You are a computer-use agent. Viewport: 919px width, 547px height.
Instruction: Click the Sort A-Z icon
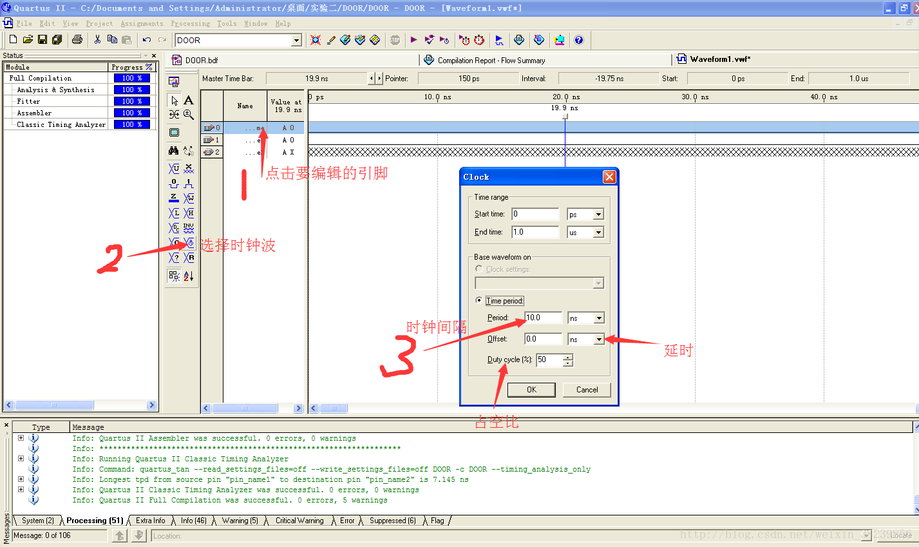tap(189, 276)
